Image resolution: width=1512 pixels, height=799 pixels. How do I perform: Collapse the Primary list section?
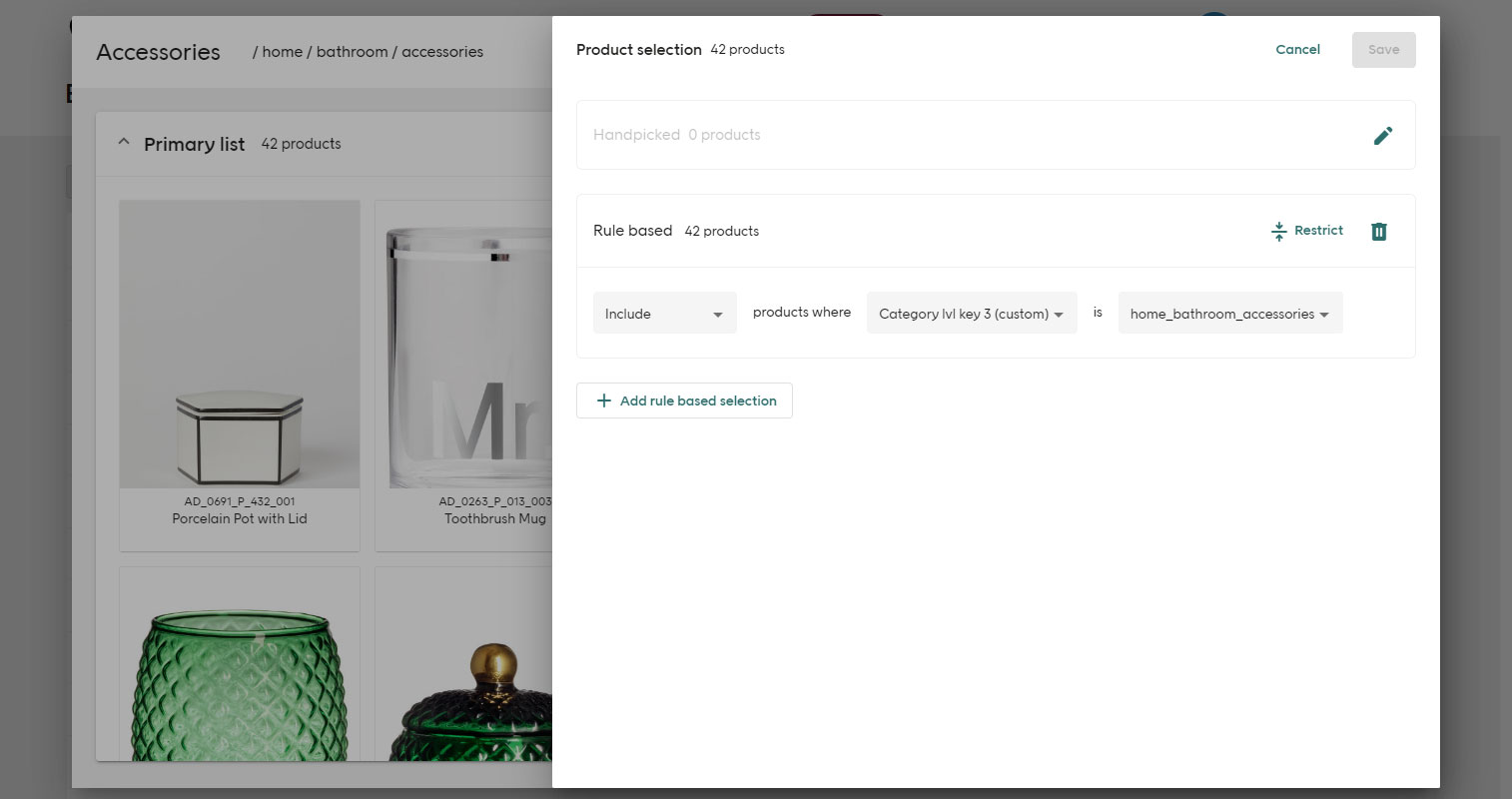(124, 143)
